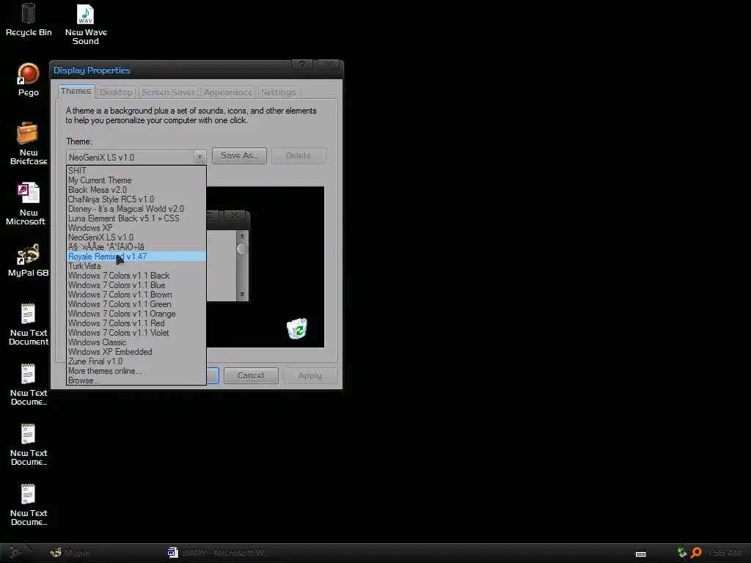Select the MyPal 68 raccoon shortcut
751x563 pixels.
coord(29,260)
